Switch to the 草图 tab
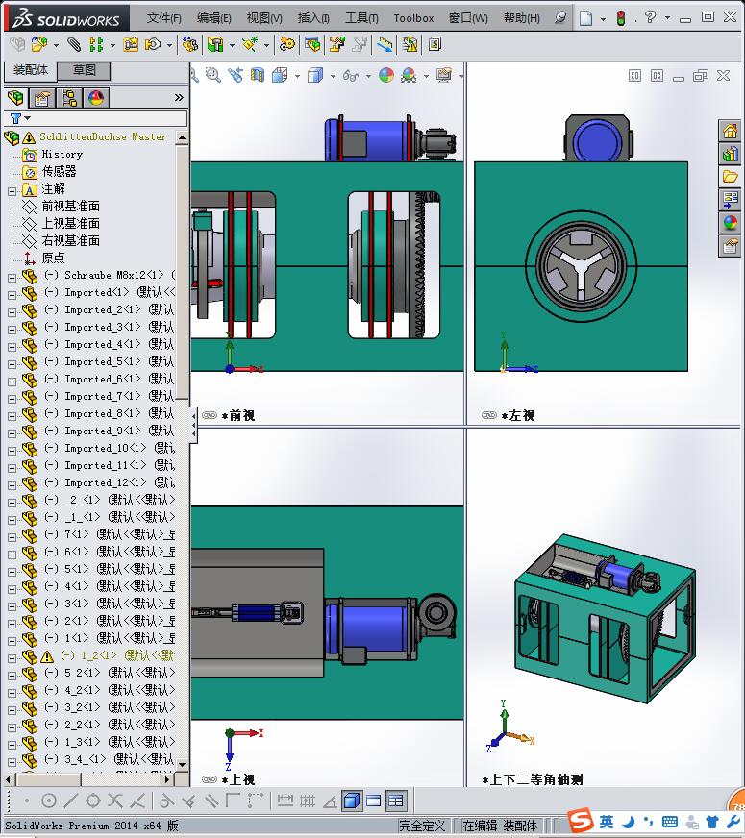 84,70
